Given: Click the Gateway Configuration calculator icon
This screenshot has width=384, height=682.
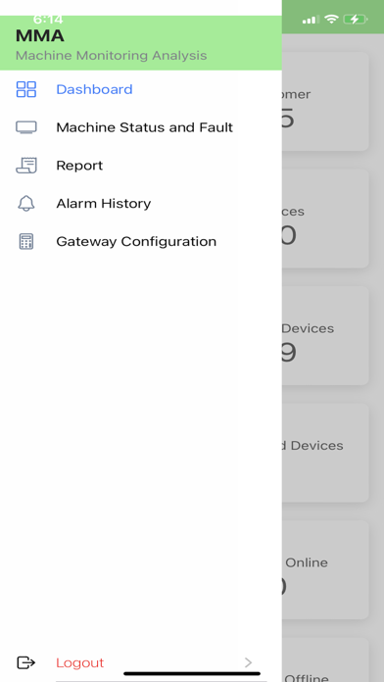Looking at the screenshot, I should point(26,241).
